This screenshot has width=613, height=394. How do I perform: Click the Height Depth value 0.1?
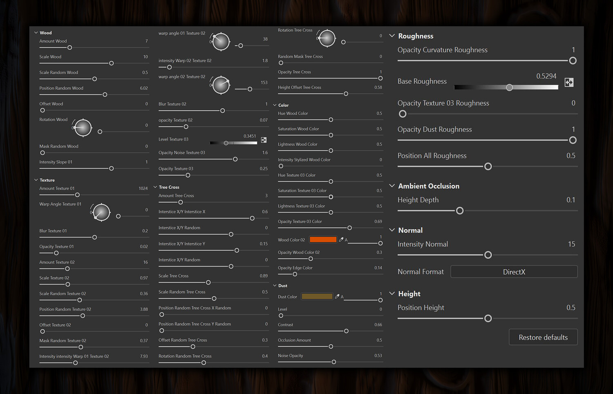[570, 200]
